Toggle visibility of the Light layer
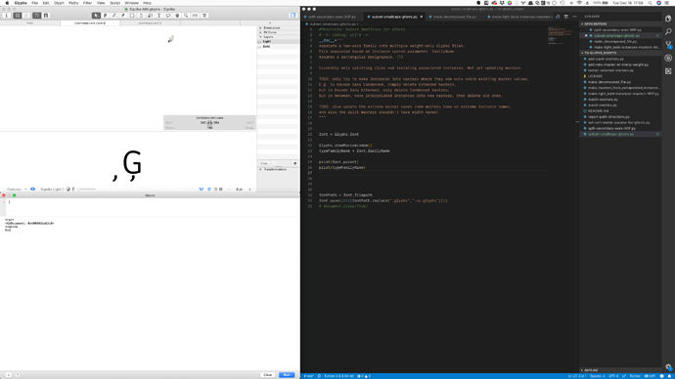The width and height of the screenshot is (675, 379). click(260, 42)
